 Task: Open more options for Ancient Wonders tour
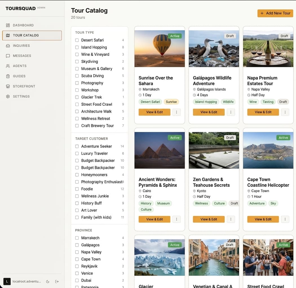tap(176, 219)
